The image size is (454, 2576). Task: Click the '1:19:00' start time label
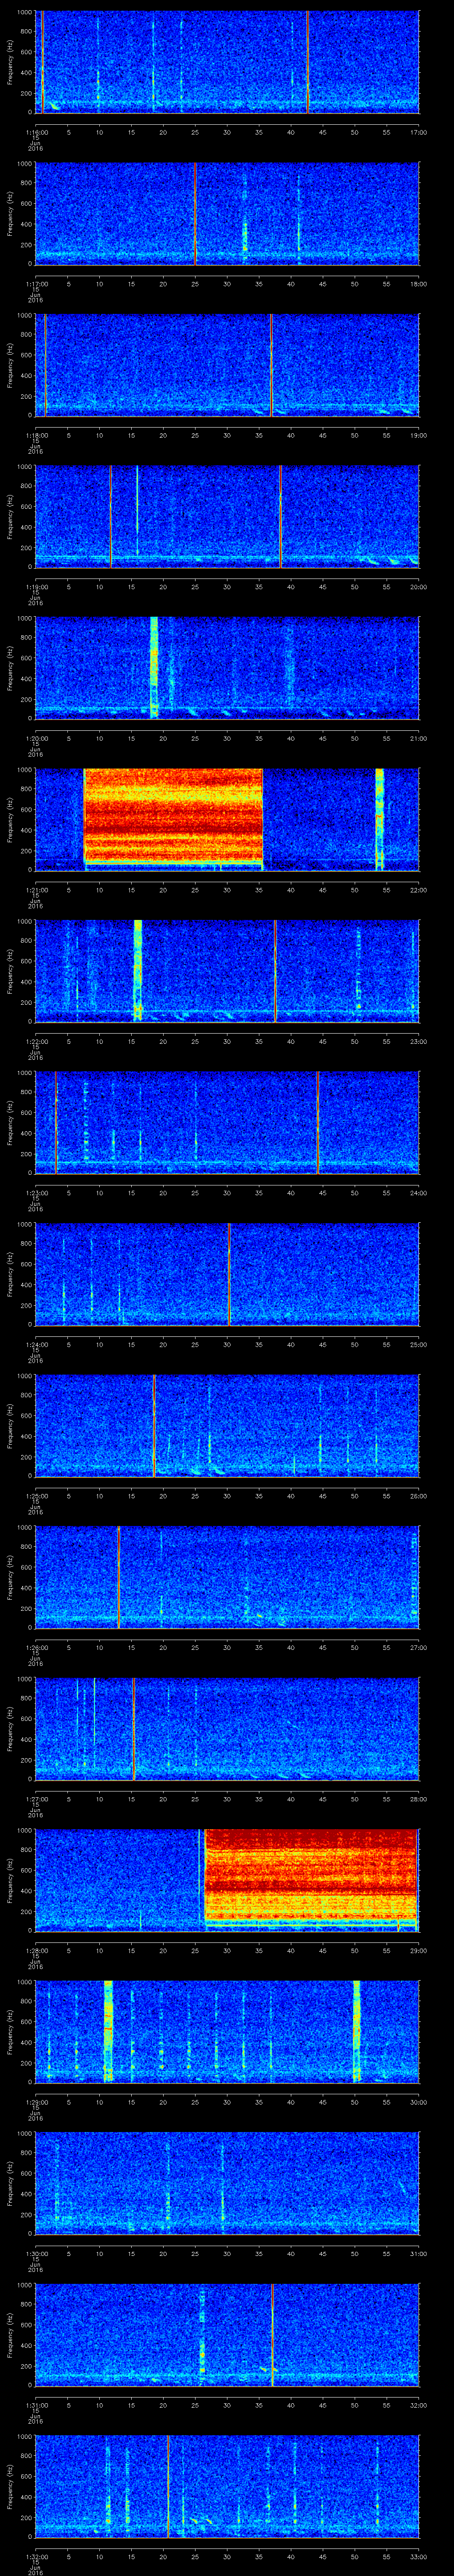pyautogui.click(x=36, y=586)
